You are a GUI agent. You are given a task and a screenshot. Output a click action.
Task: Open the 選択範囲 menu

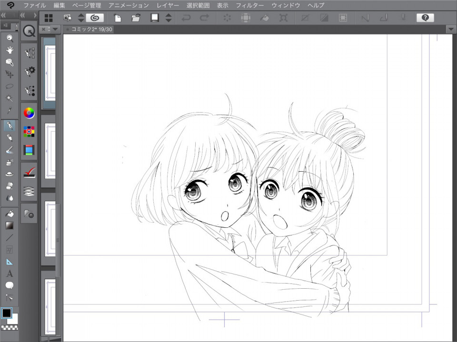[x=198, y=5]
